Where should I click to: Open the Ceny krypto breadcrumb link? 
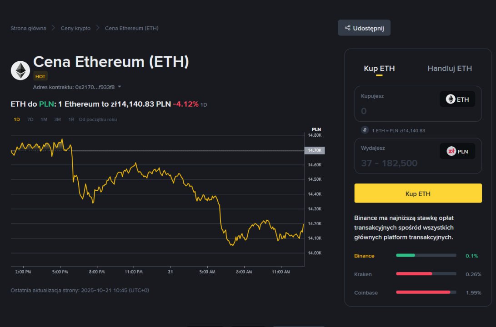pyautogui.click(x=75, y=28)
